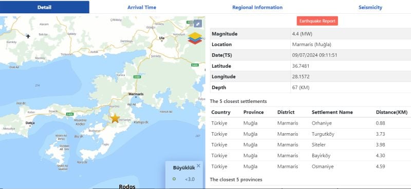This screenshot has height=189, width=411.
Task: Select the Turgutköy settlement row
Action: click(310, 134)
